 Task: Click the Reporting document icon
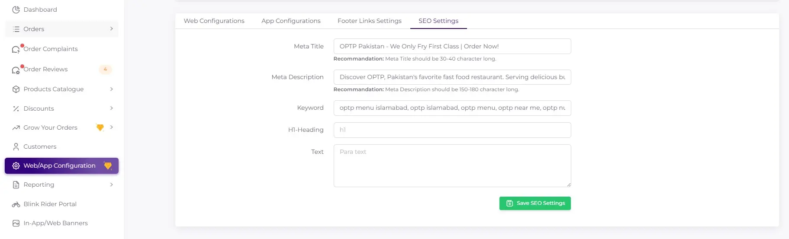point(16,185)
